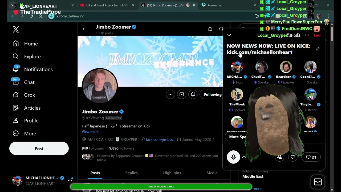
Task: Click the Grok profile summary icon
Action: click(210, 29)
